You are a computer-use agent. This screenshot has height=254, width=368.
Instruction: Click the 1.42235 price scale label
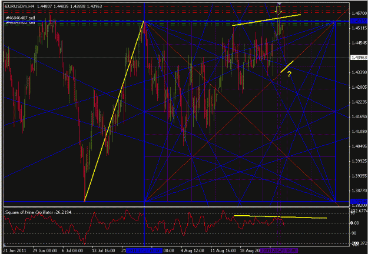pos(359,102)
